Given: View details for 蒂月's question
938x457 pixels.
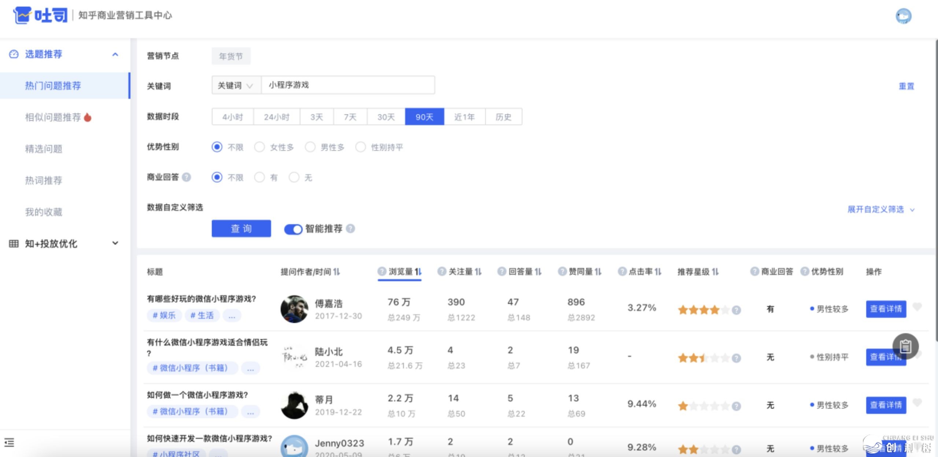Looking at the screenshot, I should click(886, 405).
